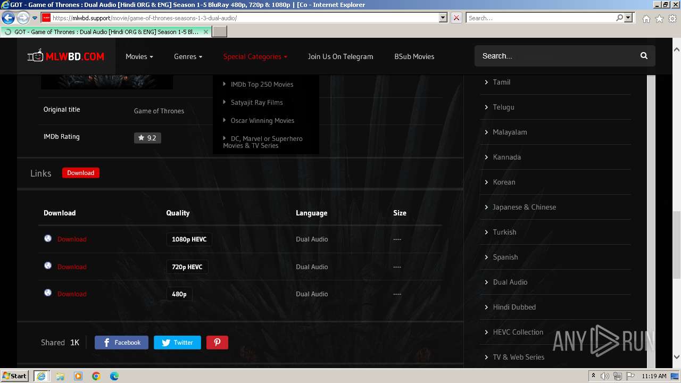The width and height of the screenshot is (681, 383).
Task: Click the address bar search magnifier icon
Action: click(619, 18)
